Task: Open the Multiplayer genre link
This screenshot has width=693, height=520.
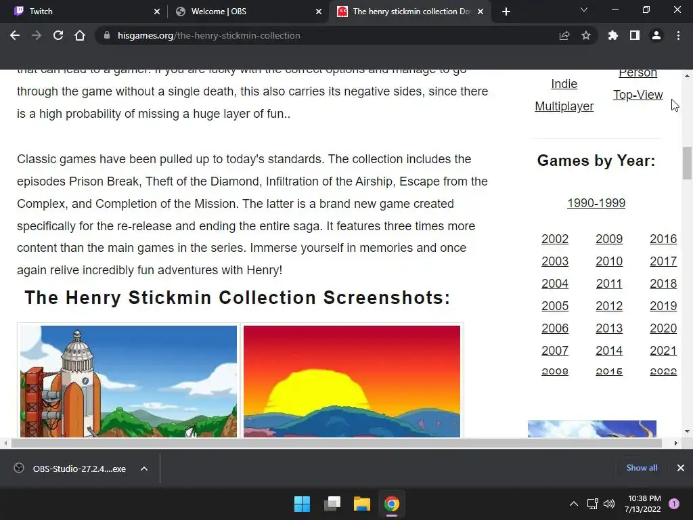Action: pos(564,106)
